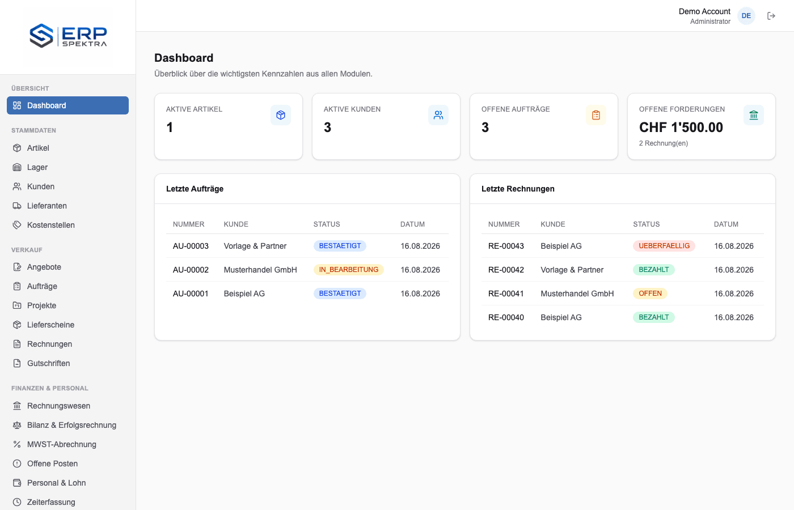
Task: Click Demo Account user name
Action: tap(704, 11)
